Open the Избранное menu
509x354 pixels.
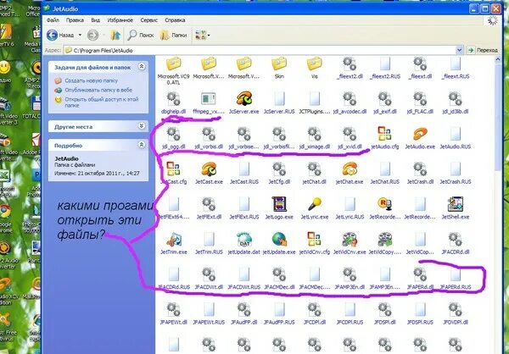point(120,20)
